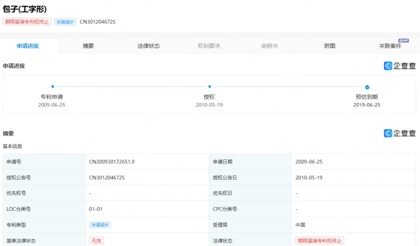This screenshot has height=246, width=420.
Task: Switch to the 摘要 tab
Action: [x=88, y=46]
